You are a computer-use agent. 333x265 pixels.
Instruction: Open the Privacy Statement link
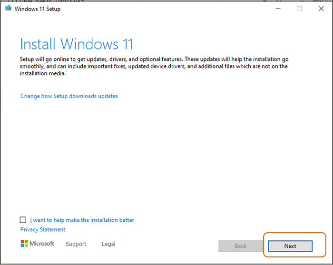[x=43, y=229]
